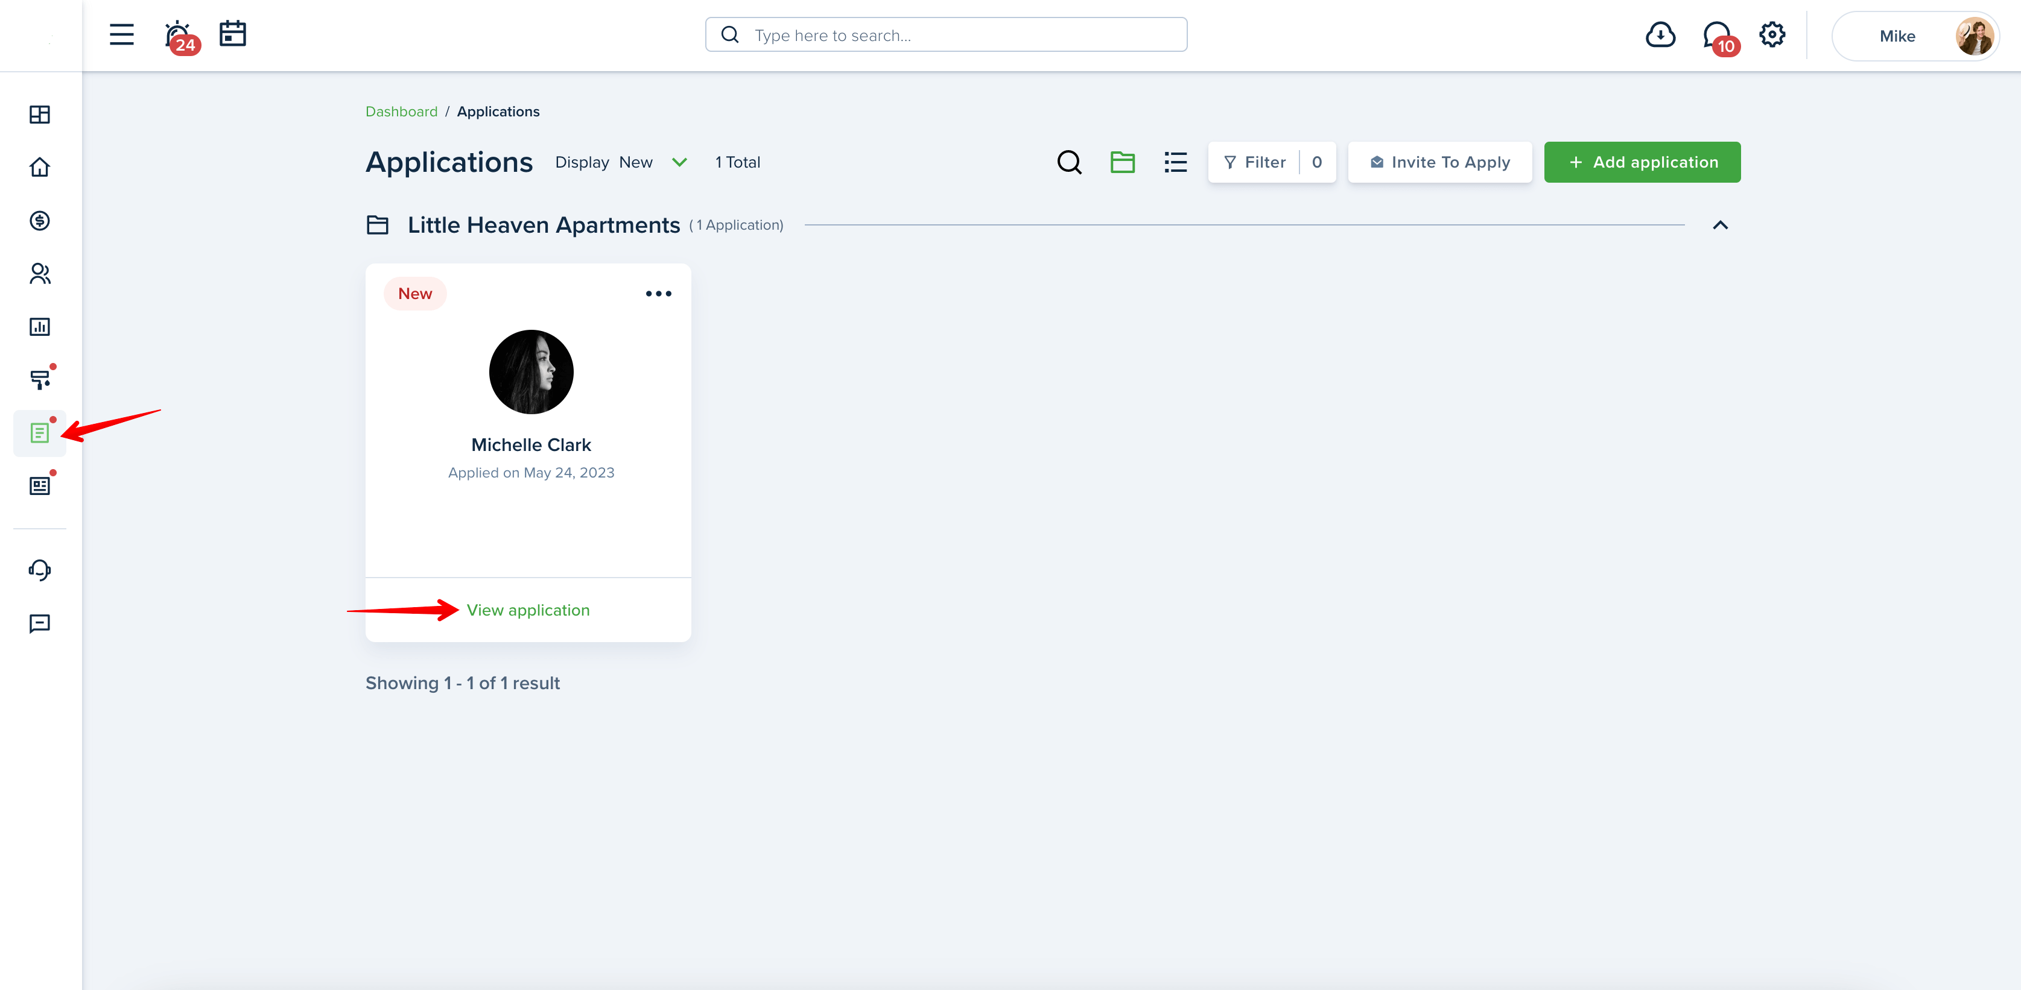
Task: Collapse Little Heaven Apartments section
Action: [1720, 225]
